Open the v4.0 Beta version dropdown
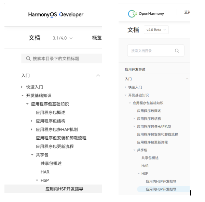Screen dimensions: 205x202 point(156,30)
